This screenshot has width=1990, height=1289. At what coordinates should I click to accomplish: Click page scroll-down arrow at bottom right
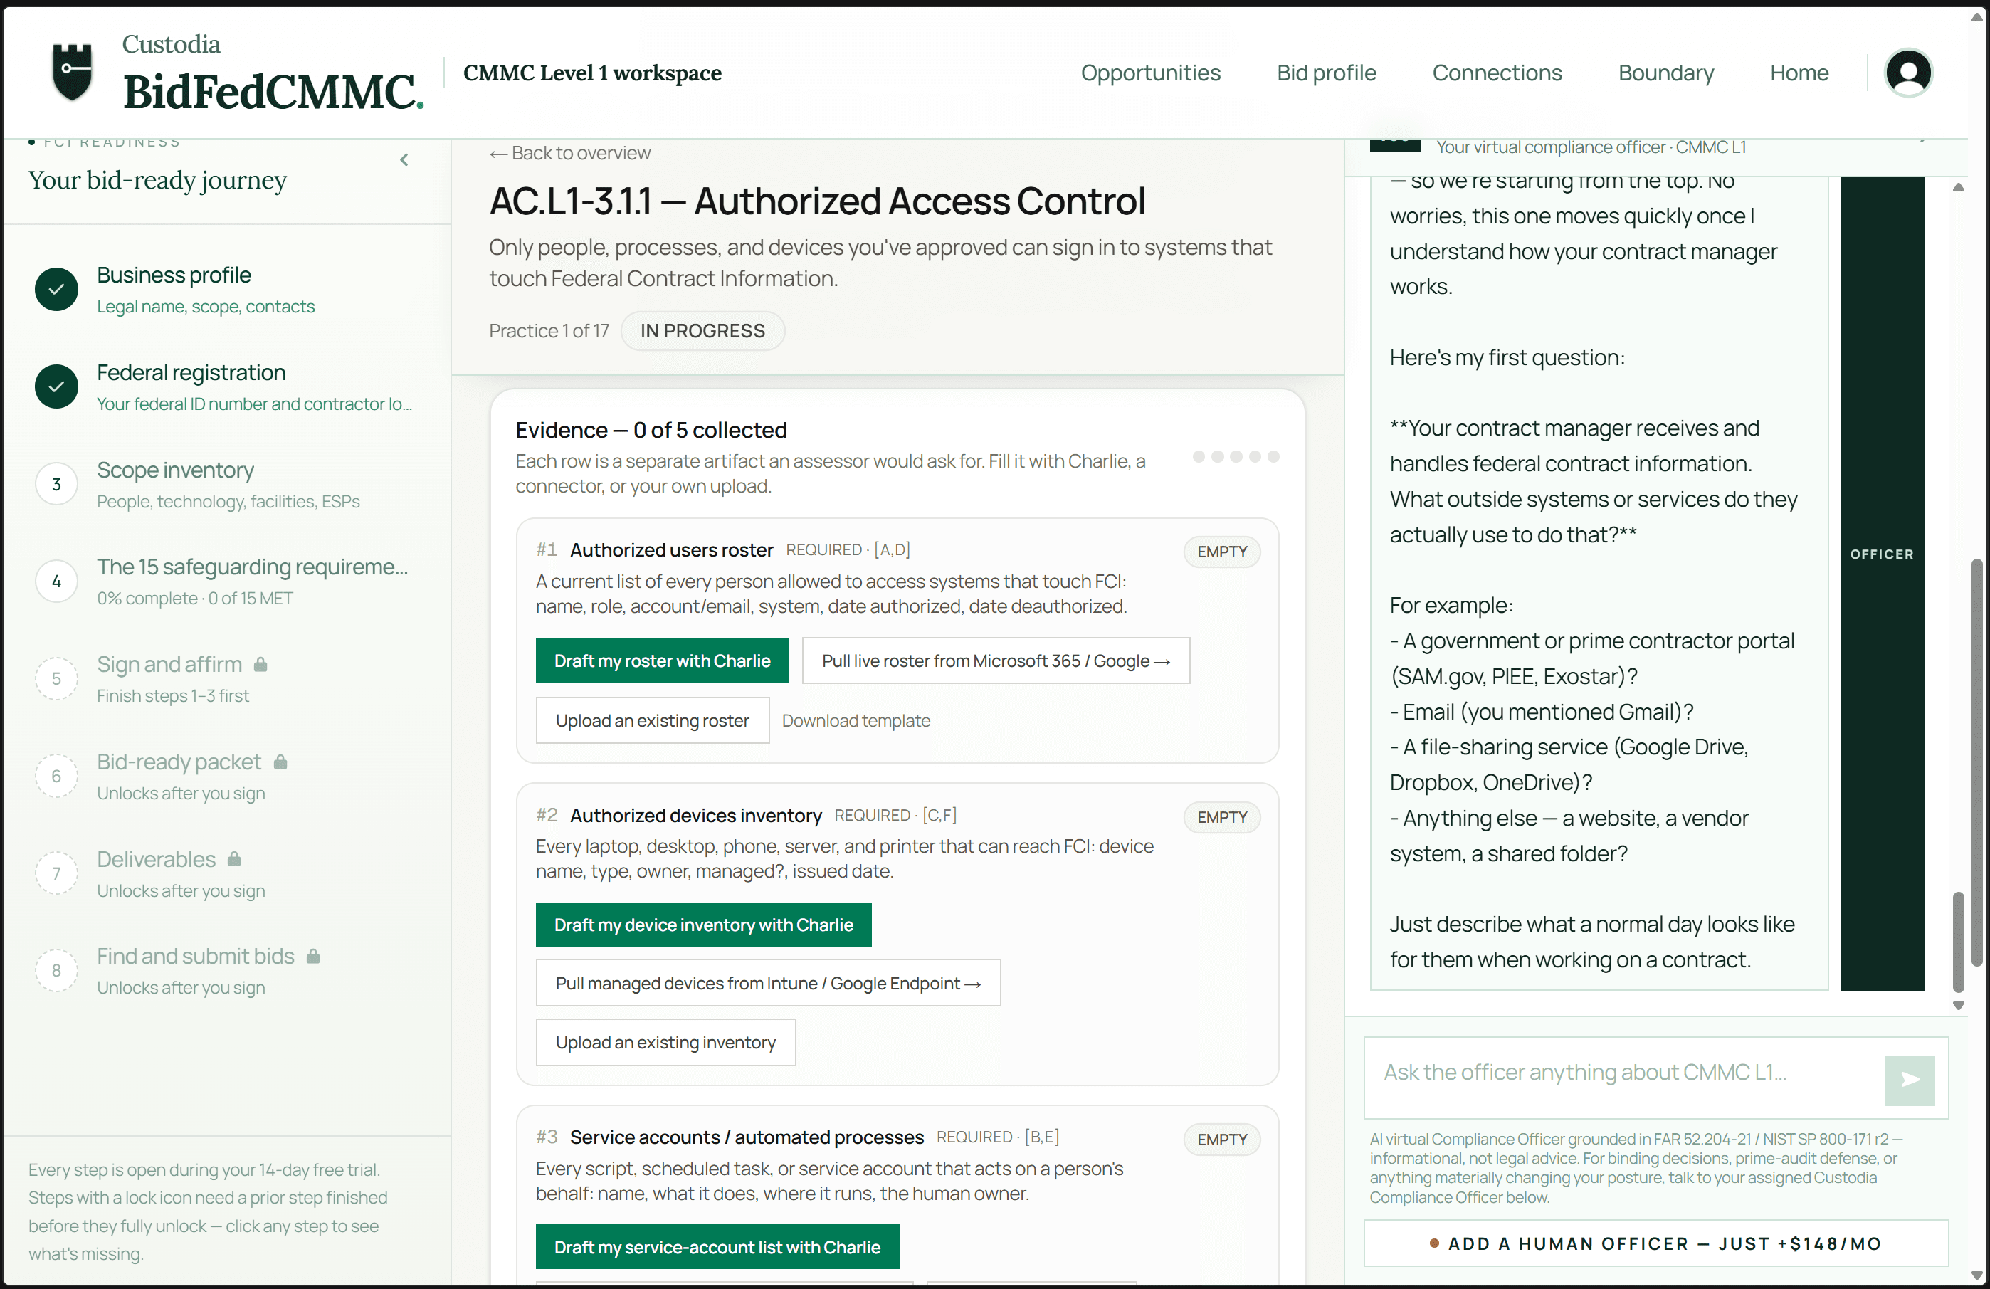coord(1976,1275)
